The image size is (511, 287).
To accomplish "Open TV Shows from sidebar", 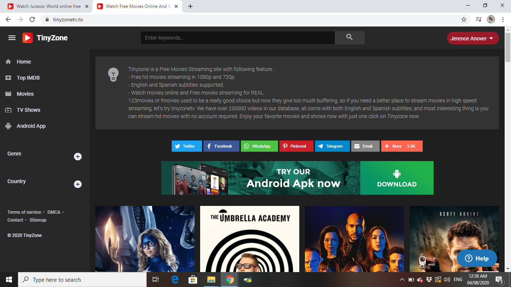I will [28, 110].
